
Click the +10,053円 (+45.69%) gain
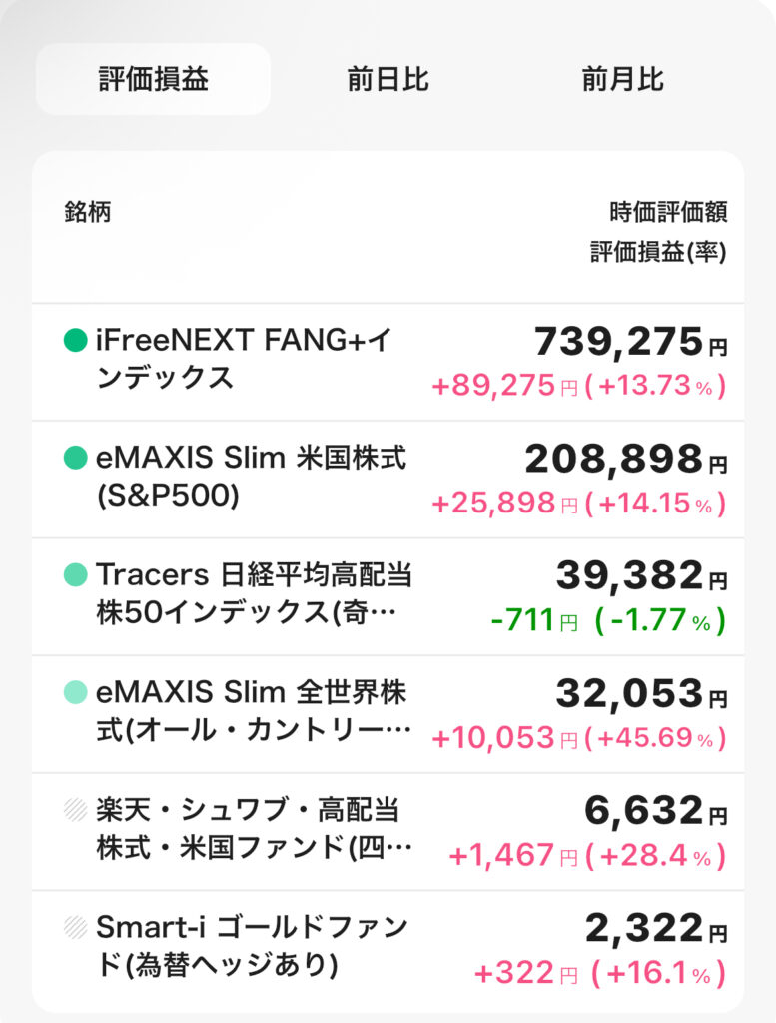point(579,738)
